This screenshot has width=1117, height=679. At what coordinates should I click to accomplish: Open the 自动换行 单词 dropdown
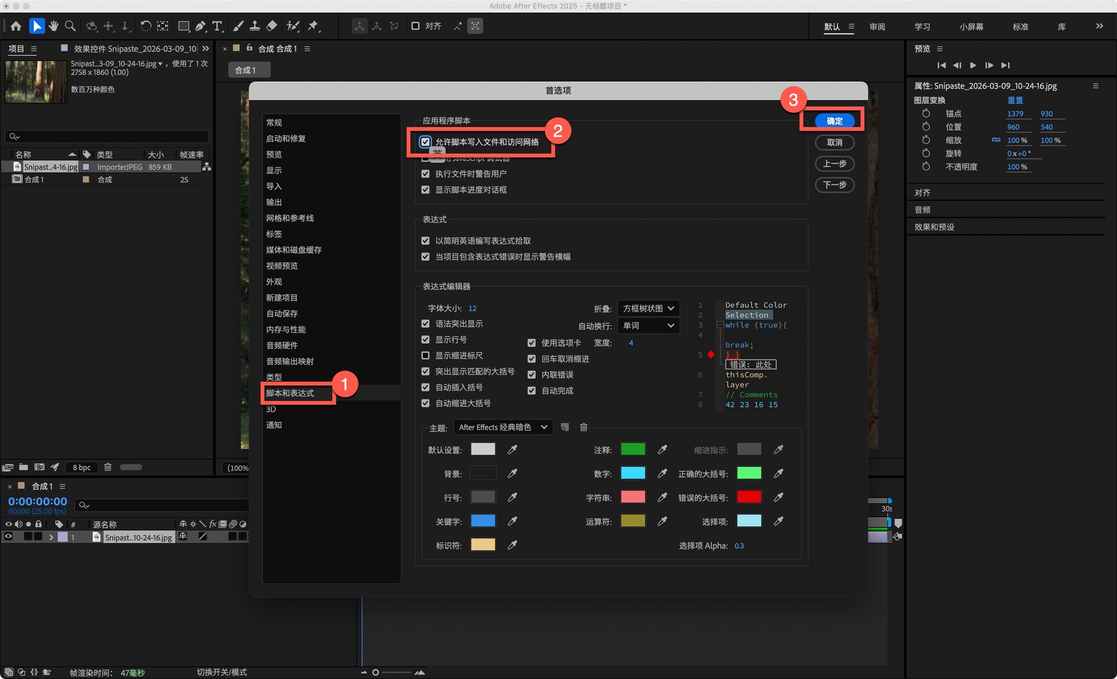coord(648,326)
